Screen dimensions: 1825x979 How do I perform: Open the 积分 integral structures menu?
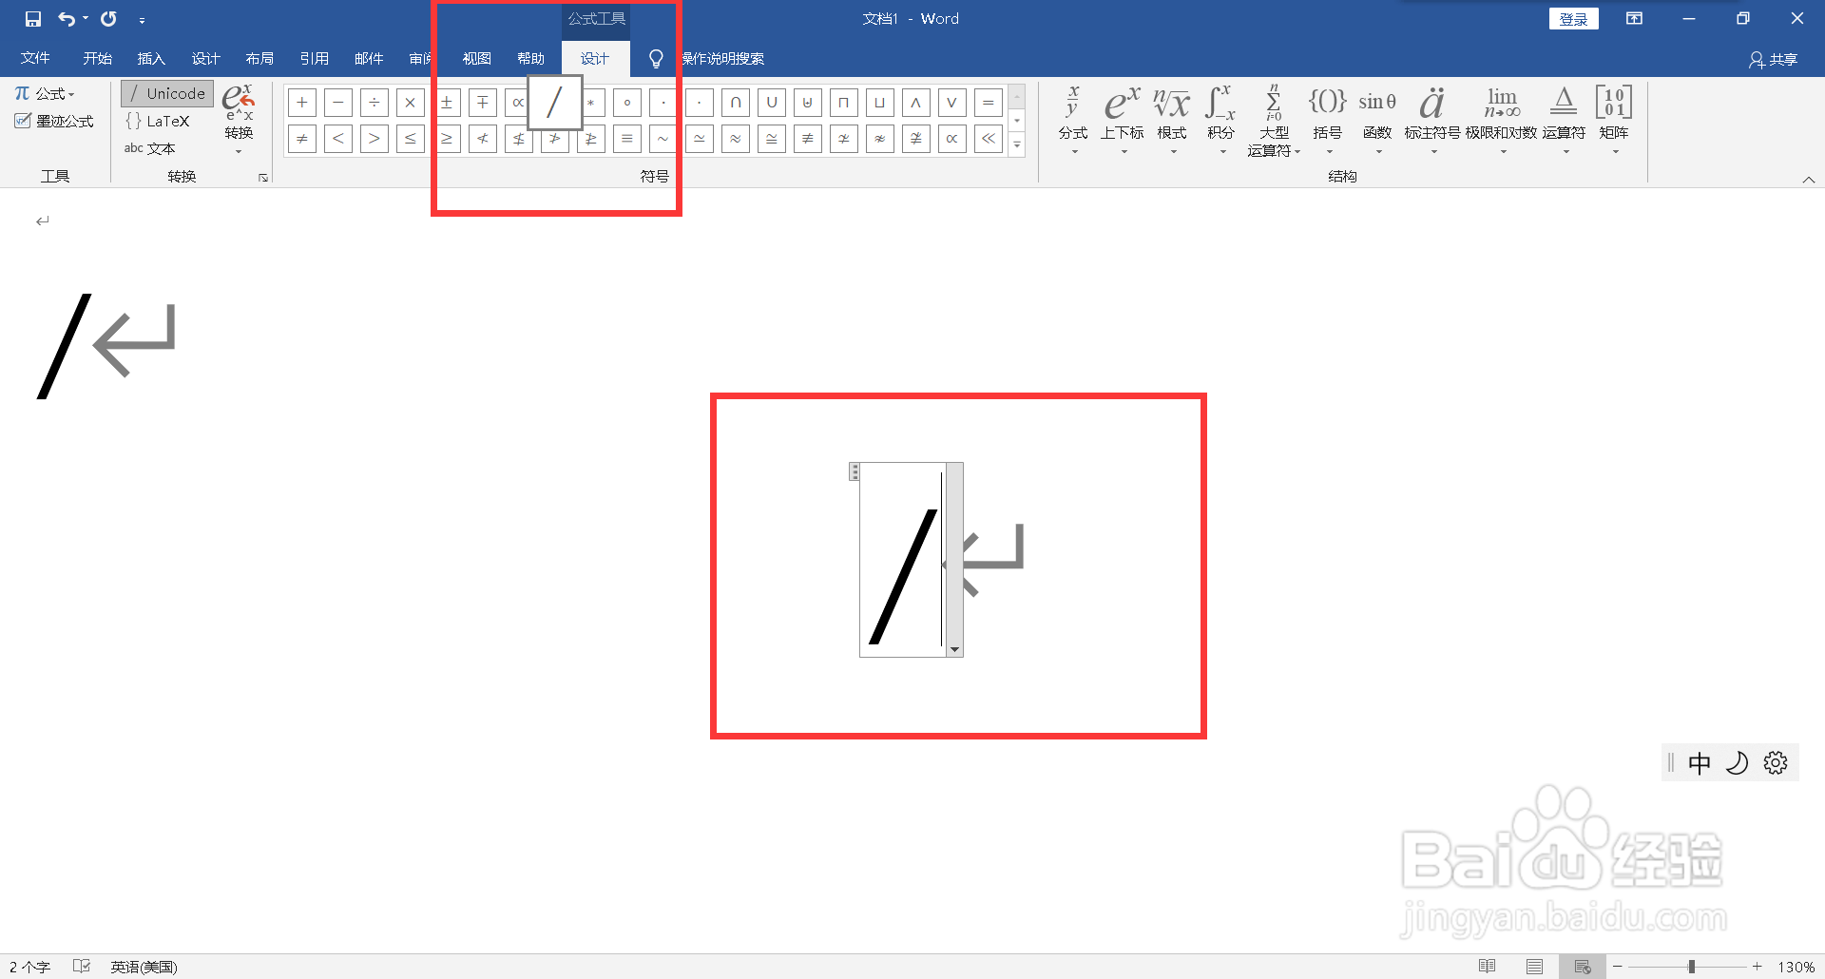click(1221, 122)
